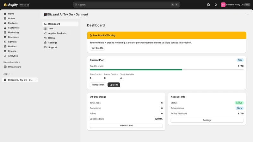The height and width of the screenshot is (142, 253).
Task: Click the None subscription badge
Action: [x=240, y=108]
